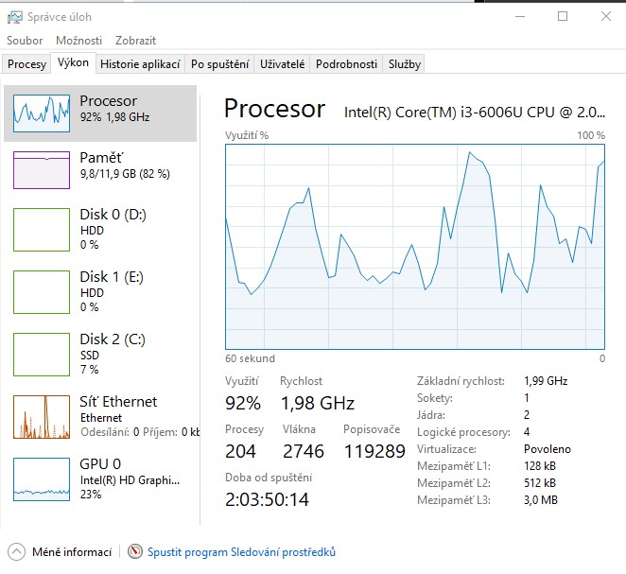Switch to the Procesy tab

pyautogui.click(x=26, y=64)
